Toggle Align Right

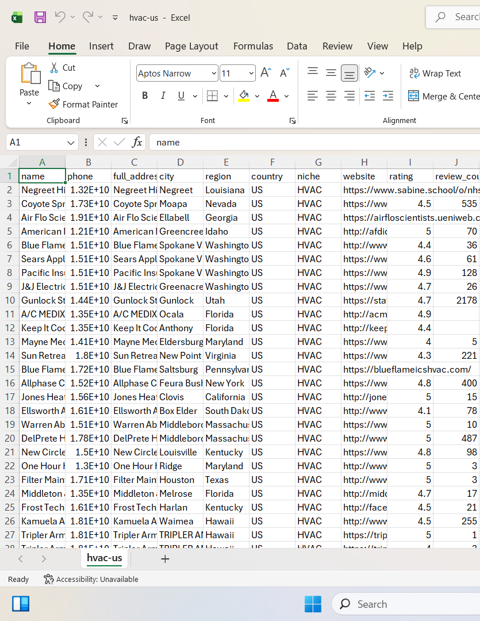coord(350,95)
